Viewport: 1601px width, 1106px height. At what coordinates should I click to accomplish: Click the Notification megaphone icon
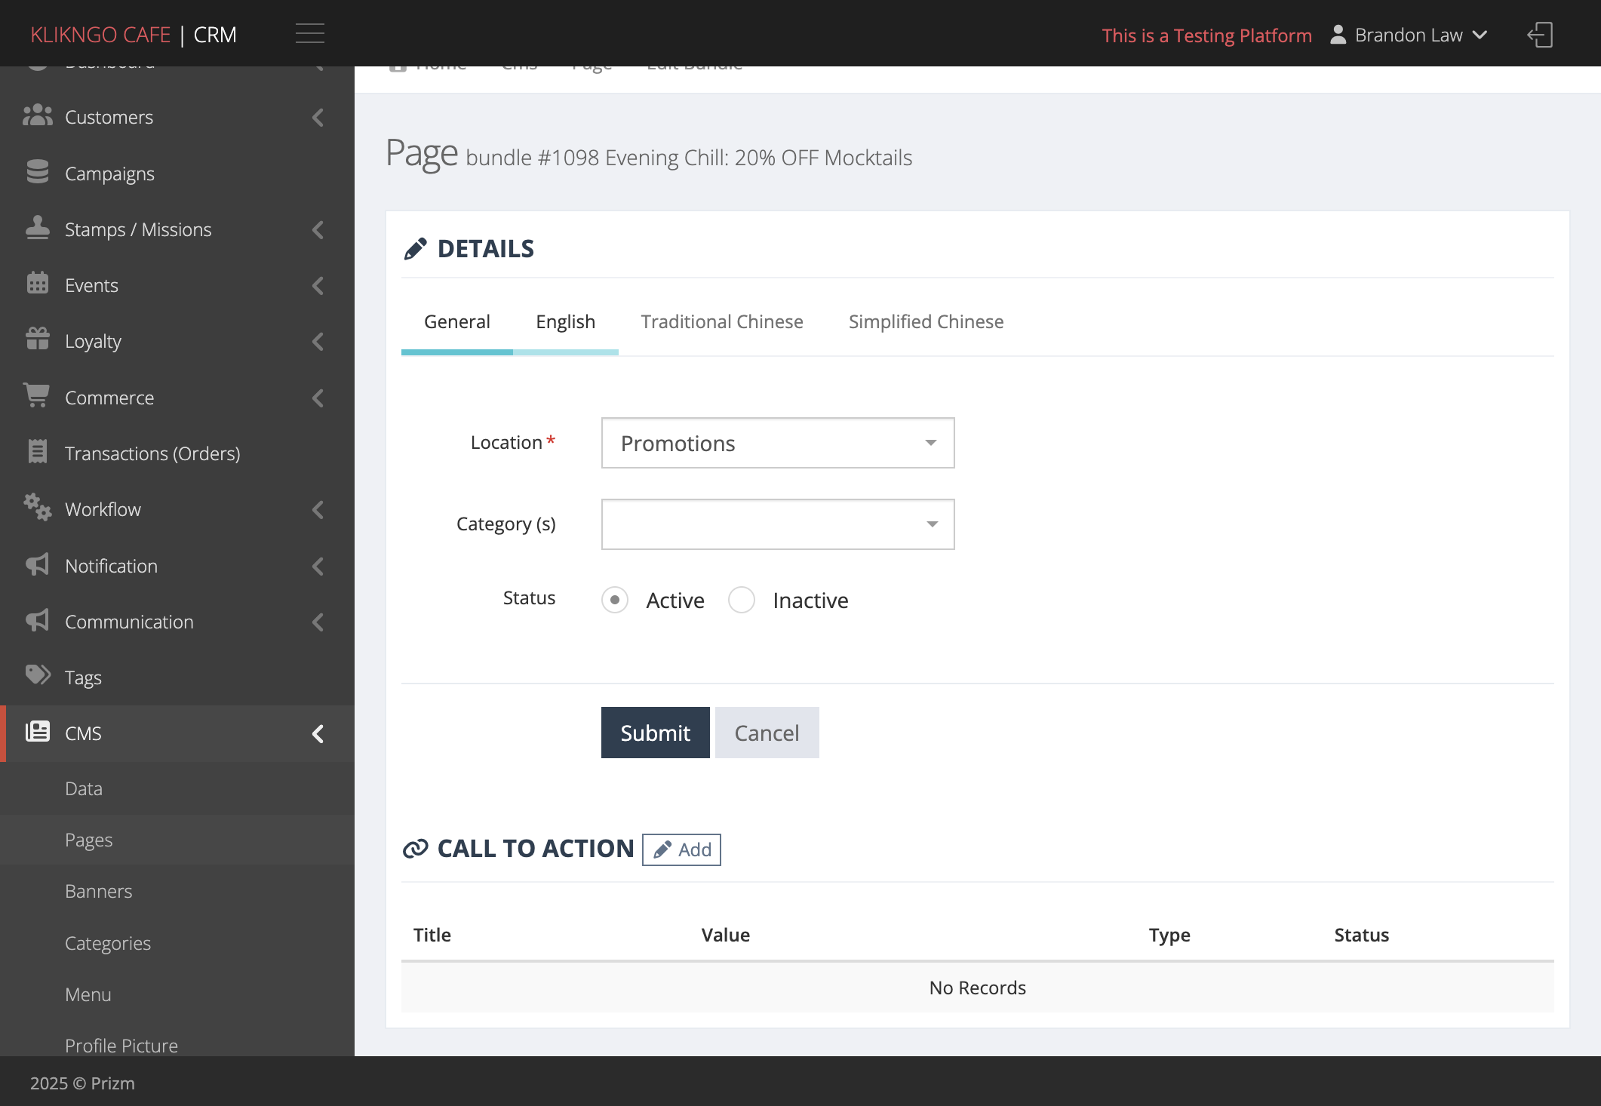point(38,565)
